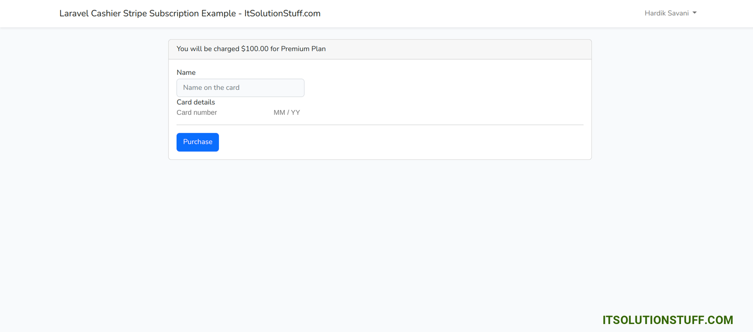
Task: Click the 'You will be charged' text
Action: (208, 49)
